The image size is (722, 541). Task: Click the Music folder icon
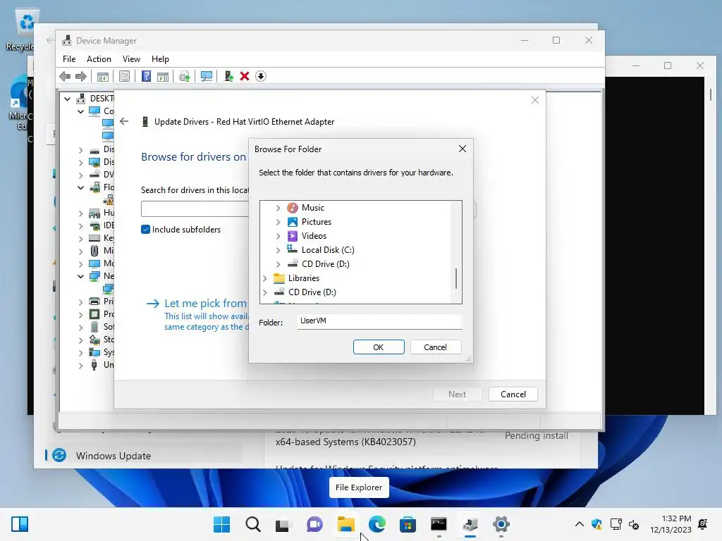(x=293, y=208)
